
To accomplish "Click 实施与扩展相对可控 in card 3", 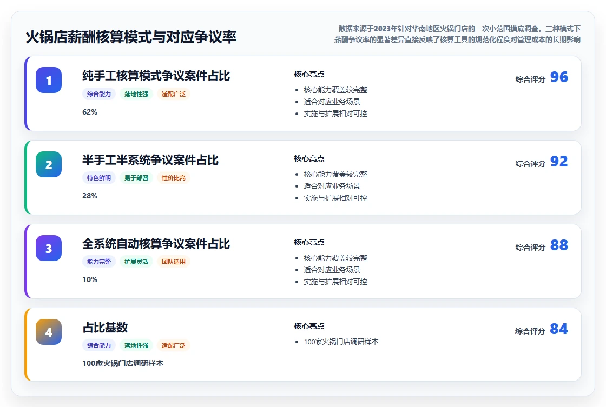I will [x=335, y=282].
